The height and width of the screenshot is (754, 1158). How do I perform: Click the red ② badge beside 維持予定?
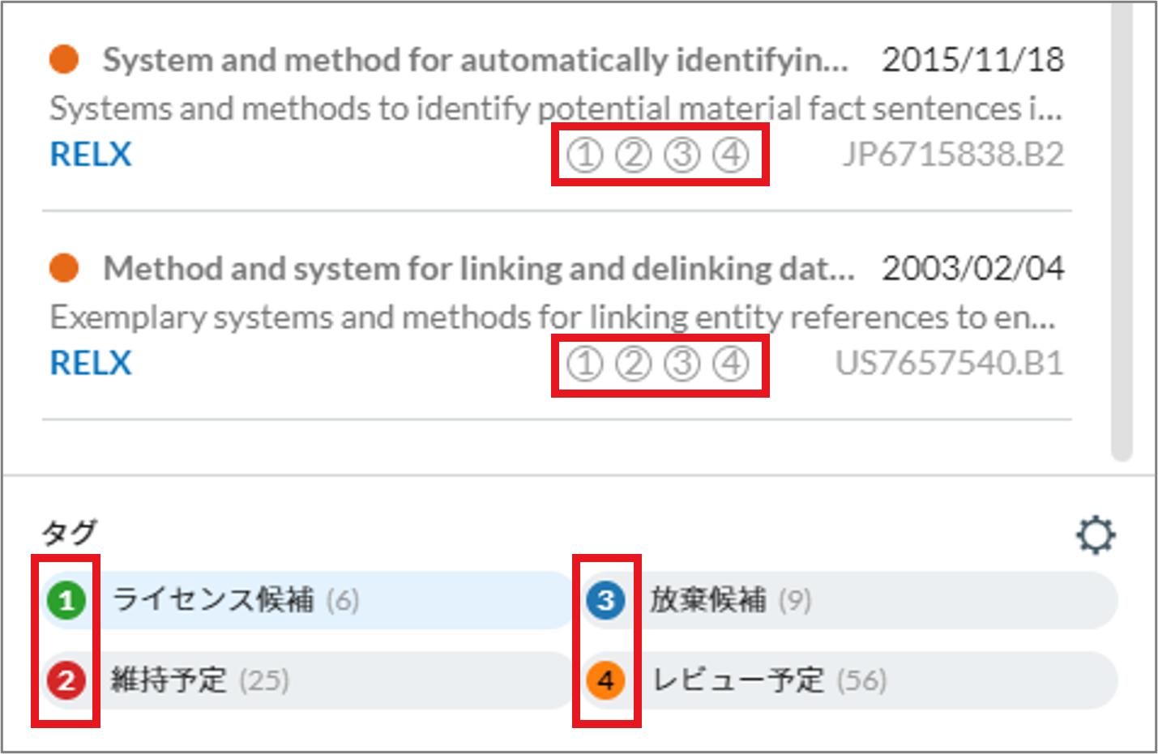coord(66,681)
